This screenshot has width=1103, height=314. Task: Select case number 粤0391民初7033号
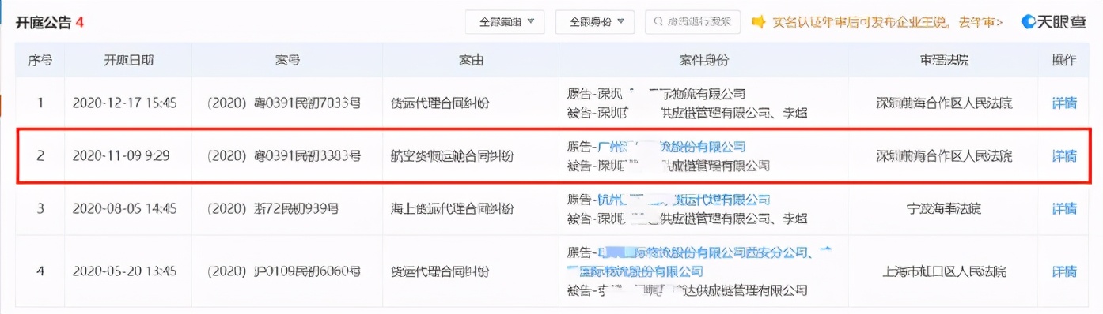point(284,103)
